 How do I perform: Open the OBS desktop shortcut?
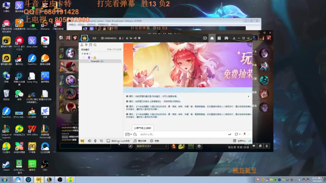coord(45,166)
